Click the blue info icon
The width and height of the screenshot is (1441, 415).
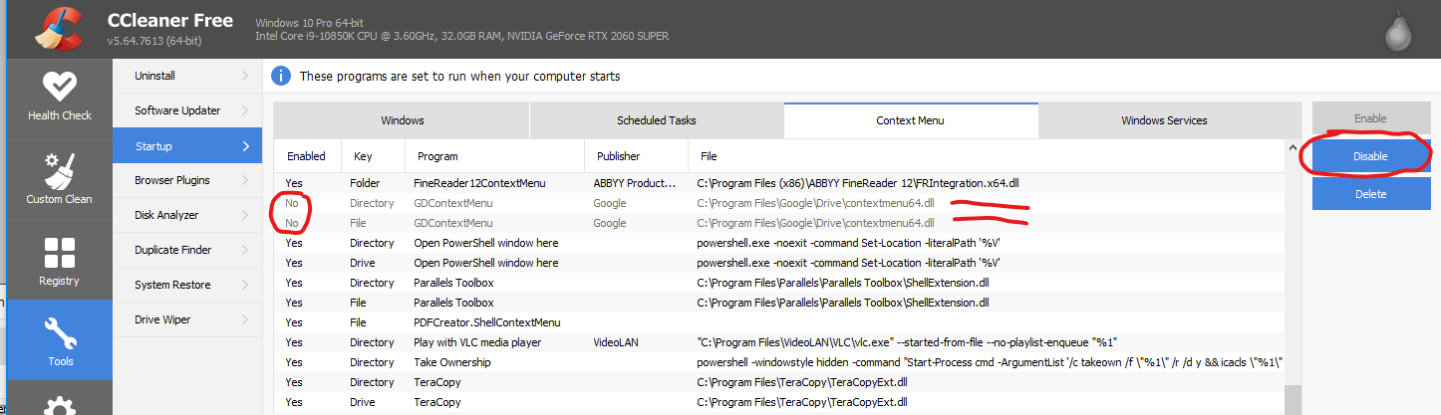(281, 76)
